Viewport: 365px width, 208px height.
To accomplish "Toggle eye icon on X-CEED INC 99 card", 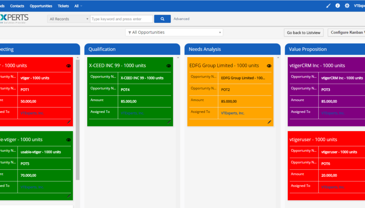I will [168, 66].
